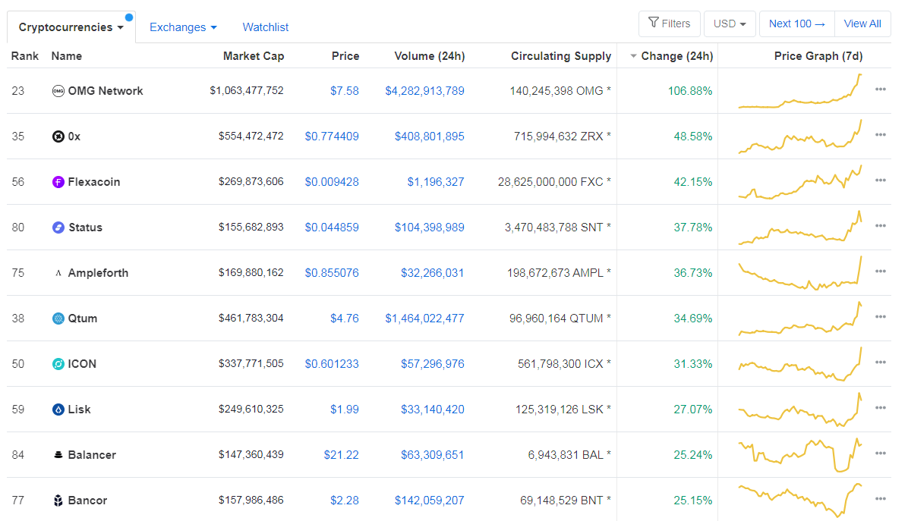This screenshot has width=908, height=521.
Task: Click Flexacoin volume $1,196,327
Action: (436, 182)
